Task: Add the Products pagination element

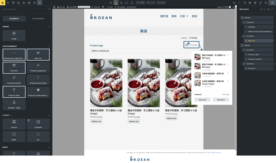Action: pyautogui.click(x=38, y=67)
